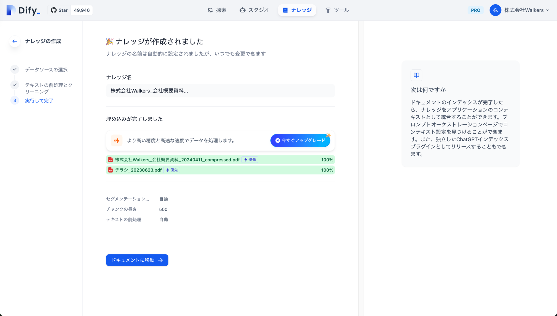The image size is (557, 316).
Task: Switch to the ナレッジ tab
Action: coord(297,10)
